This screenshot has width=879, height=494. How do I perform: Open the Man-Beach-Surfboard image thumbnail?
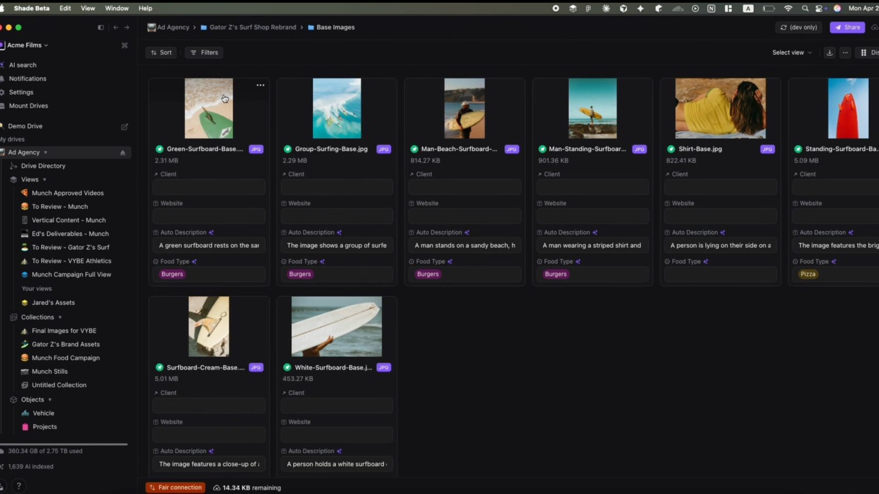click(x=465, y=108)
